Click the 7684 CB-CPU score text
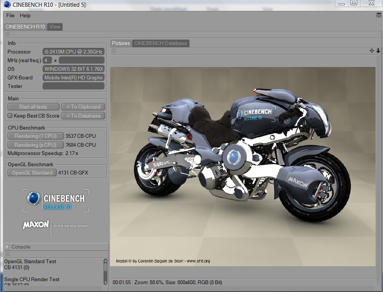Viewport: 383px width, 292px height. click(x=80, y=145)
